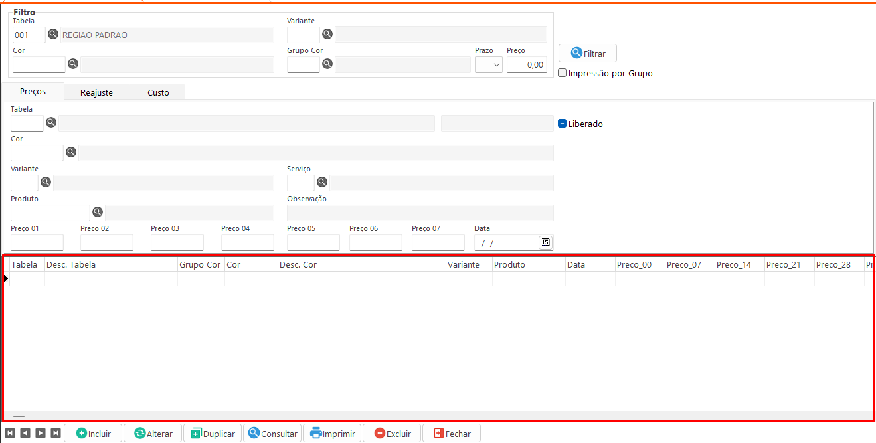876x443 pixels.
Task: Click the Excluir button
Action: point(392,434)
